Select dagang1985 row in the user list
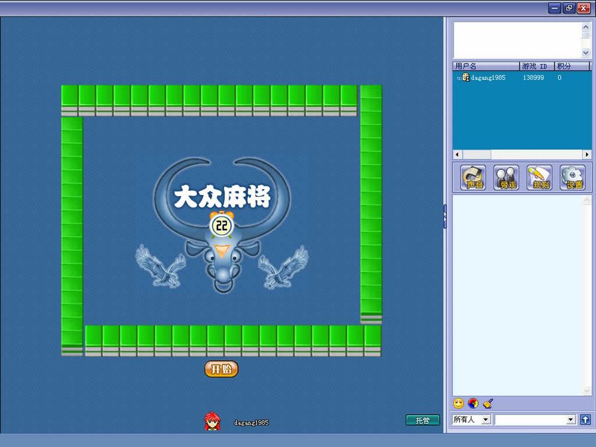Screen dimensions: 596x447 pyautogui.click(x=522, y=78)
